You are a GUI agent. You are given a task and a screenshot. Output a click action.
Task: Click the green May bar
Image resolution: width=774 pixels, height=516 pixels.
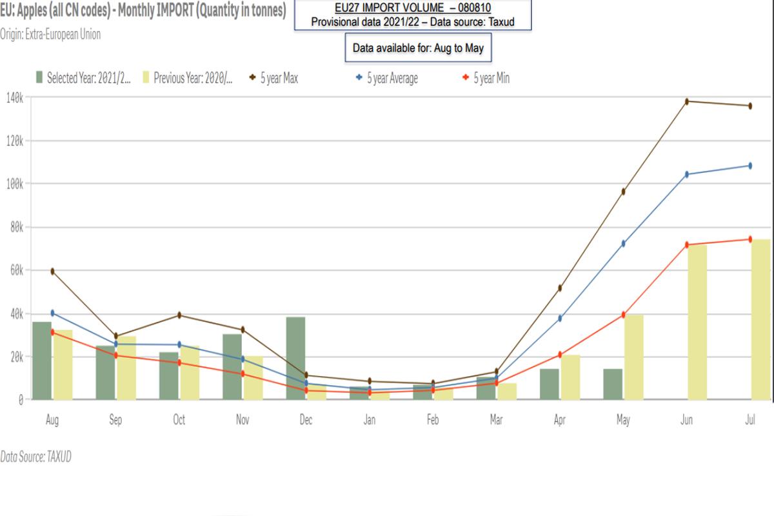point(613,384)
